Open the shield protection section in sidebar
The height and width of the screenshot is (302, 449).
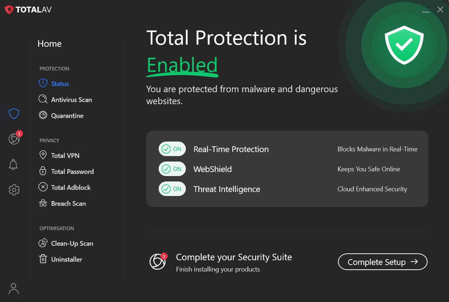tap(14, 114)
